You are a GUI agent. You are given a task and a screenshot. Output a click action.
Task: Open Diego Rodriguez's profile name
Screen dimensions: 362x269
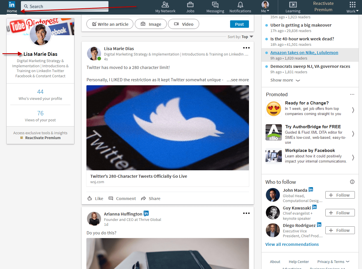click(299, 226)
